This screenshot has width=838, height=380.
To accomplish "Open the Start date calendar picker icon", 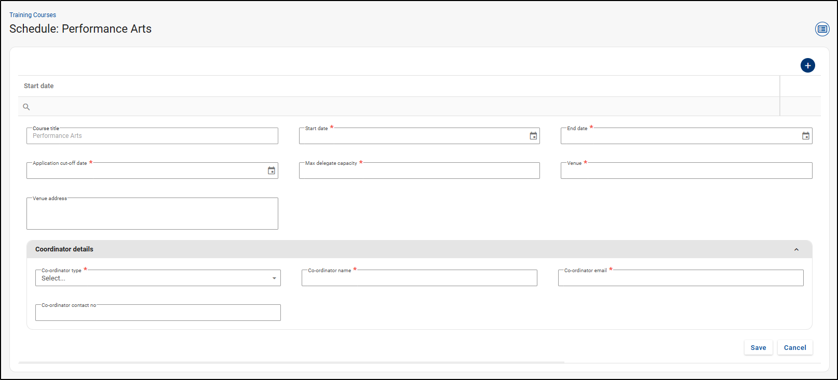I will click(533, 136).
